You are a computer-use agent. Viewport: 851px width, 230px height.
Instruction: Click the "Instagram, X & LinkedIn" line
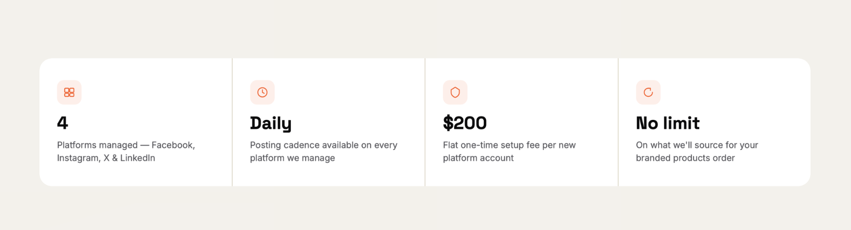(x=106, y=158)
